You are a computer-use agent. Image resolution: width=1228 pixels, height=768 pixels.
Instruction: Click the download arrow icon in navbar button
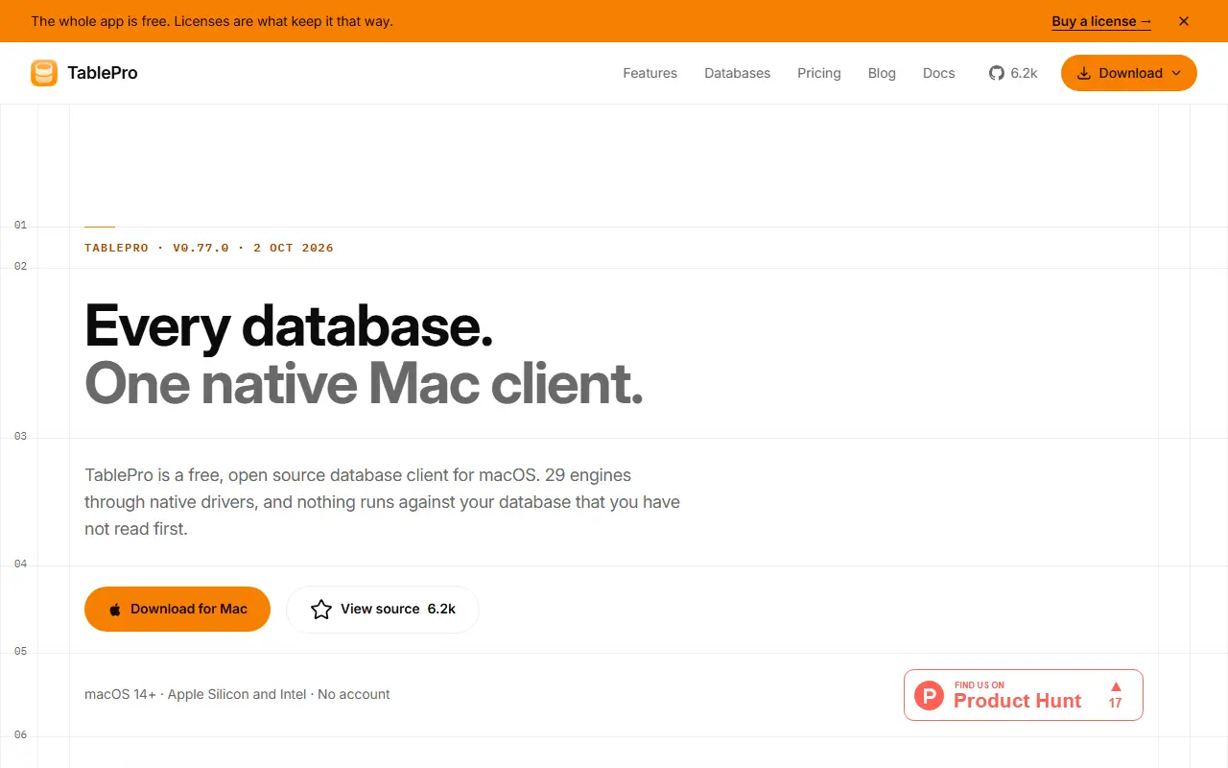pos(1084,73)
